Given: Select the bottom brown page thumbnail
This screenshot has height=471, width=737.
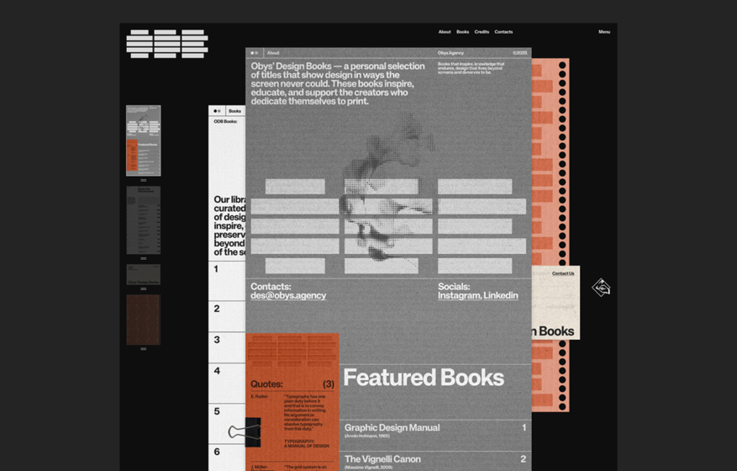Looking at the screenshot, I should click(143, 320).
